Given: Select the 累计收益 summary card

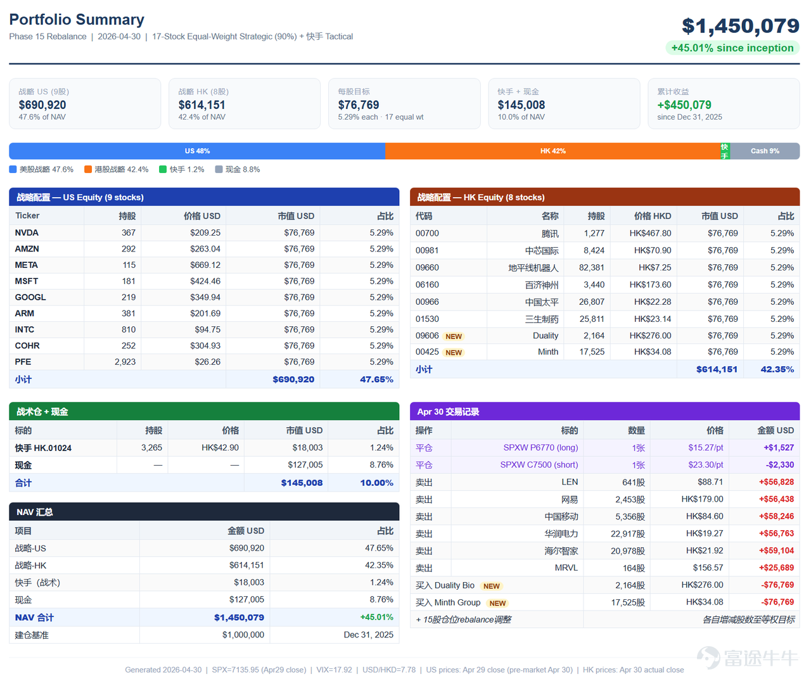Looking at the screenshot, I should pos(724,104).
